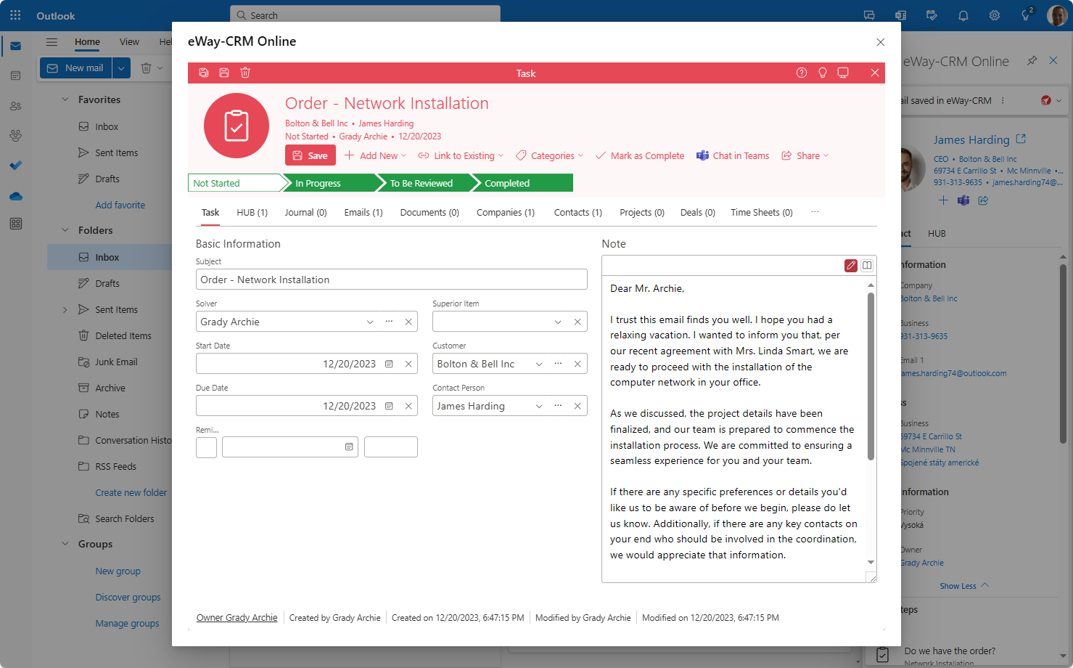Click the Outlook Mail icon in left rail
The image size is (1073, 668).
pos(15,46)
